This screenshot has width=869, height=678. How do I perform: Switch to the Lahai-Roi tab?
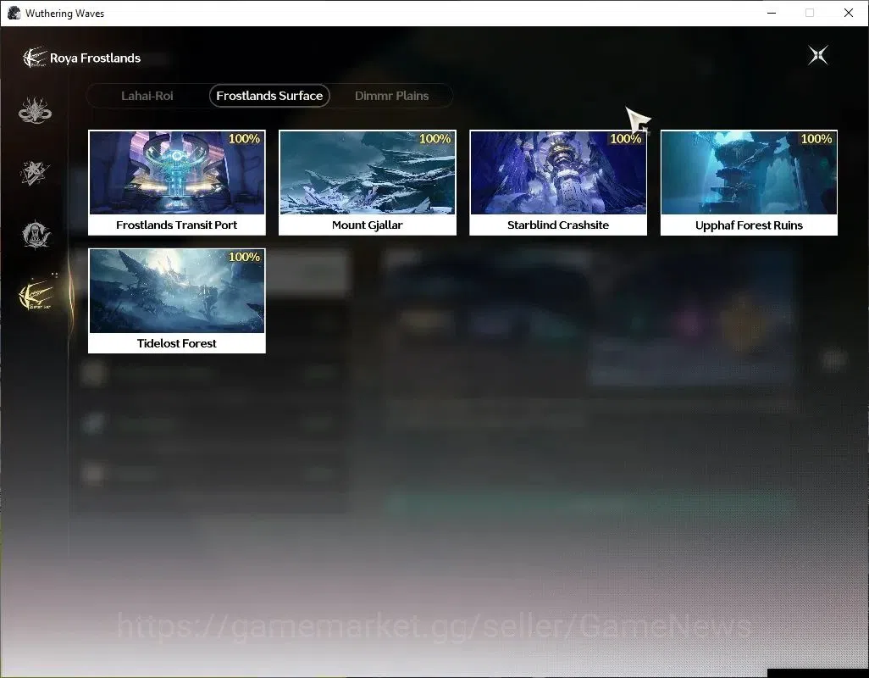pyautogui.click(x=147, y=96)
